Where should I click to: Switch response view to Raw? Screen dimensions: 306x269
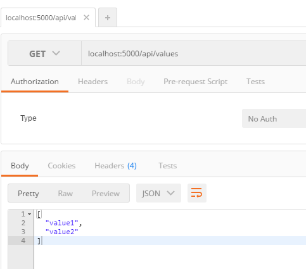pyautogui.click(x=65, y=194)
